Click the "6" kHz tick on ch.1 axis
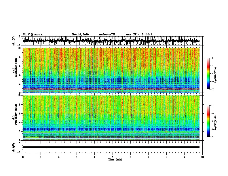The height and width of the screenshot is (176, 228). click(20, 66)
